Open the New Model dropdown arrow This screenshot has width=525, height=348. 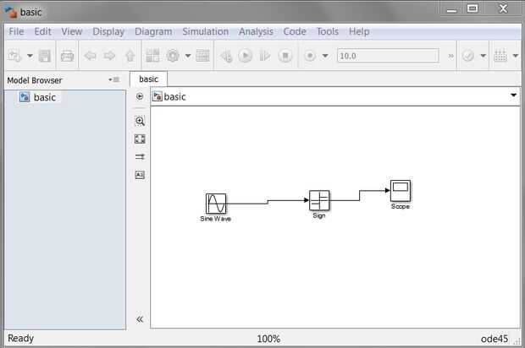click(x=30, y=56)
